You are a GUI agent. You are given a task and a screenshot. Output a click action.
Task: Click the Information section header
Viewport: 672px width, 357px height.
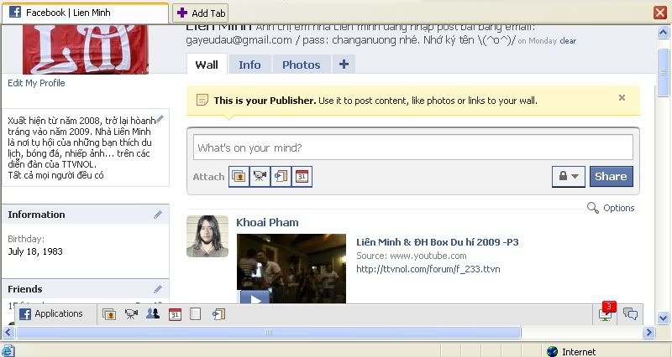86,215
